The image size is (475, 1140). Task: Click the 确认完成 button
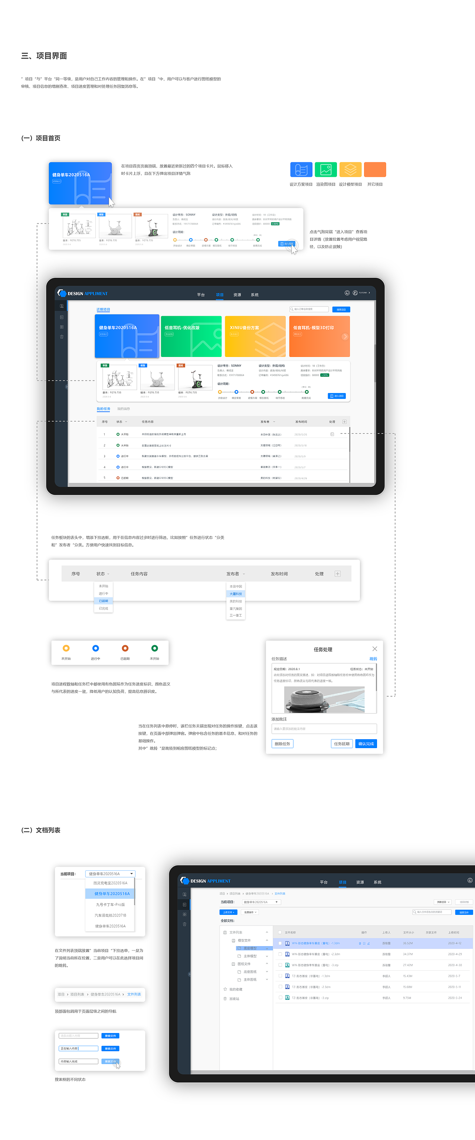(366, 744)
